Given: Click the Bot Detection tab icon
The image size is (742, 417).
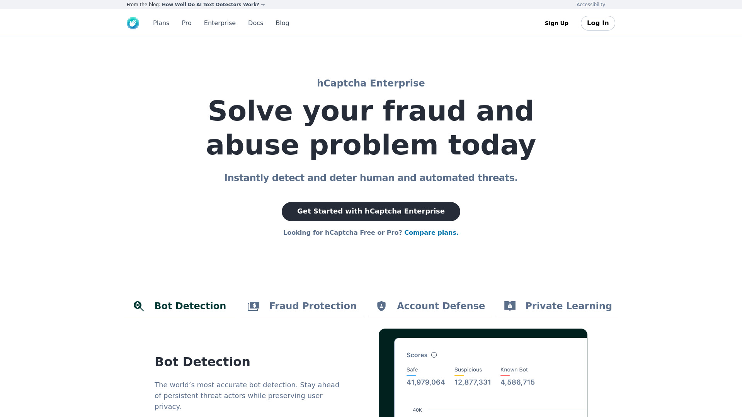Looking at the screenshot, I should (138, 305).
